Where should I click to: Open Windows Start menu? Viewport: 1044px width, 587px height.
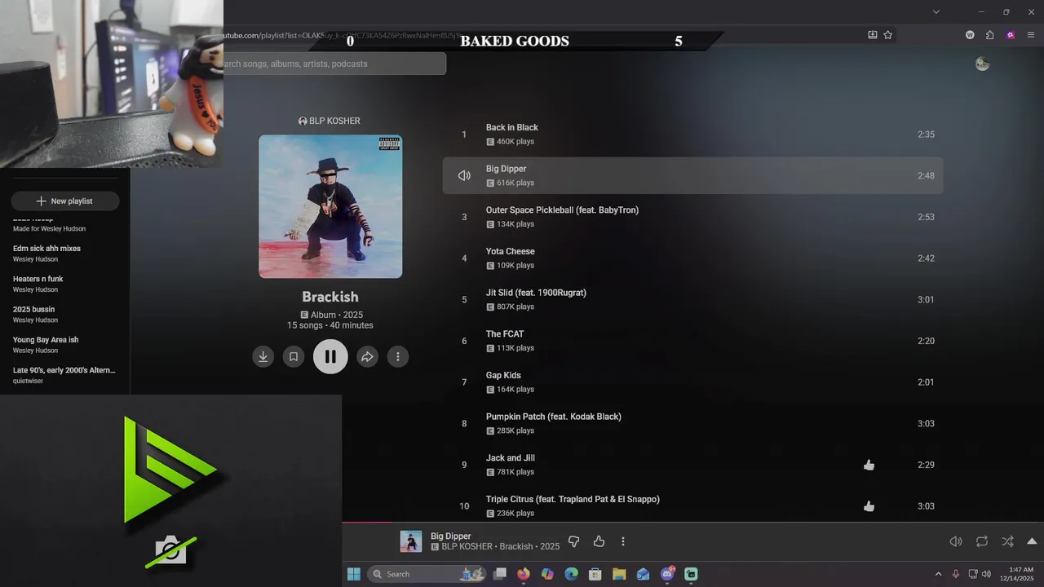point(354,574)
